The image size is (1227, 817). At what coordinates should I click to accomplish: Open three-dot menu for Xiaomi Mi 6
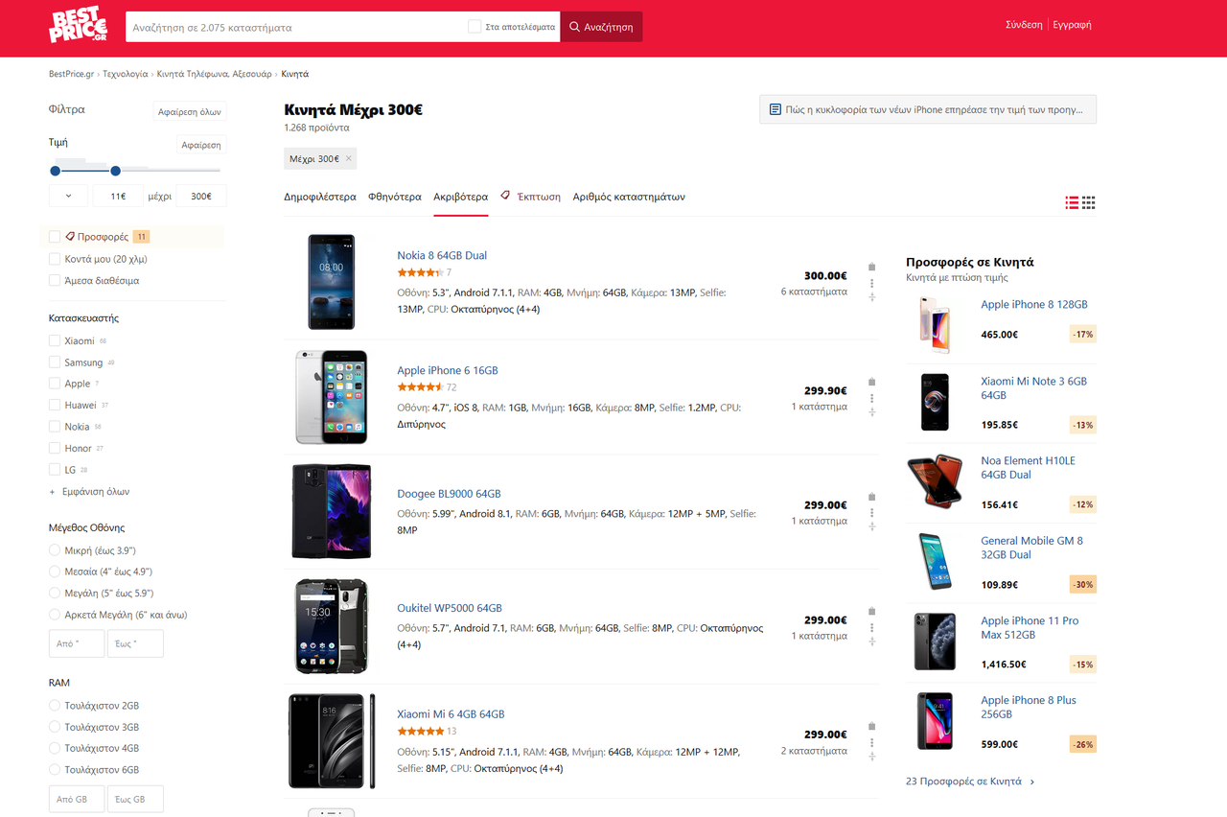click(x=871, y=742)
